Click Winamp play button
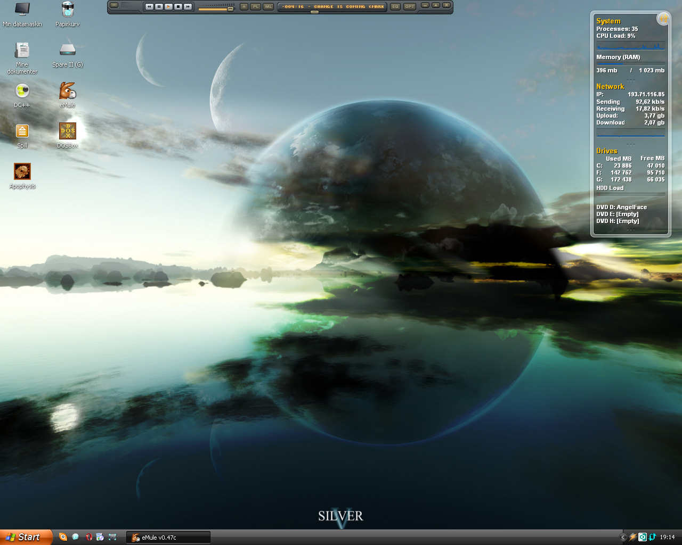Viewport: 682px width, 545px height. tap(168, 6)
